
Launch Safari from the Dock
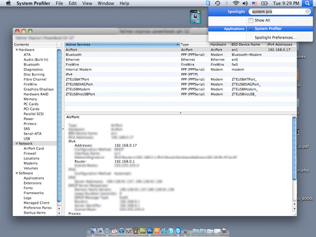tap(107, 231)
